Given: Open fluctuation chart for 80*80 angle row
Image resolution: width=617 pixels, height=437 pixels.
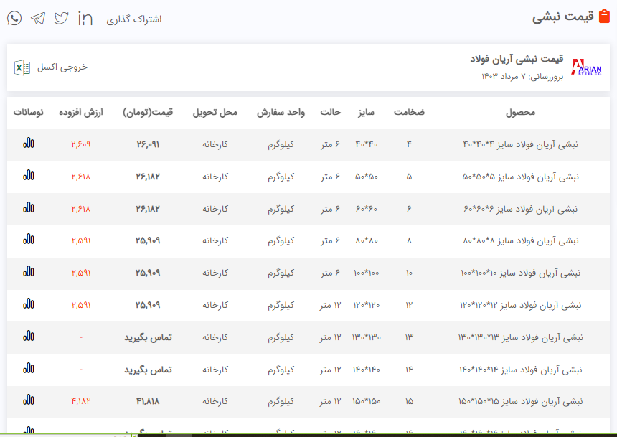Looking at the screenshot, I should [29, 240].
